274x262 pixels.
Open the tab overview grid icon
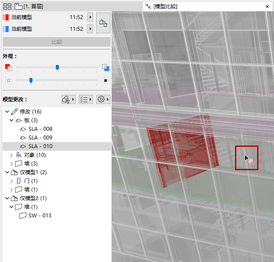pos(7,6)
